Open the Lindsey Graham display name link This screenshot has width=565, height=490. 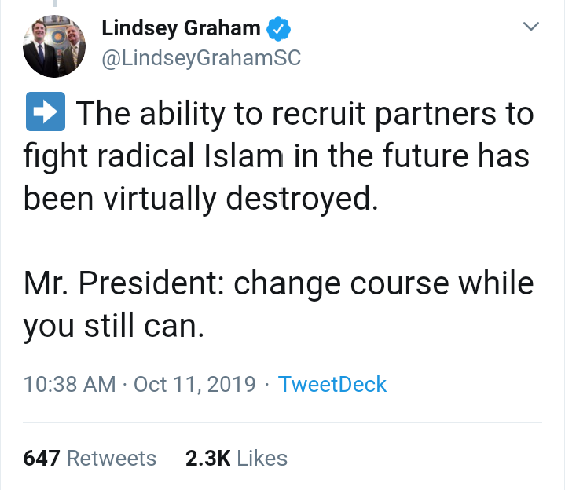(x=181, y=28)
